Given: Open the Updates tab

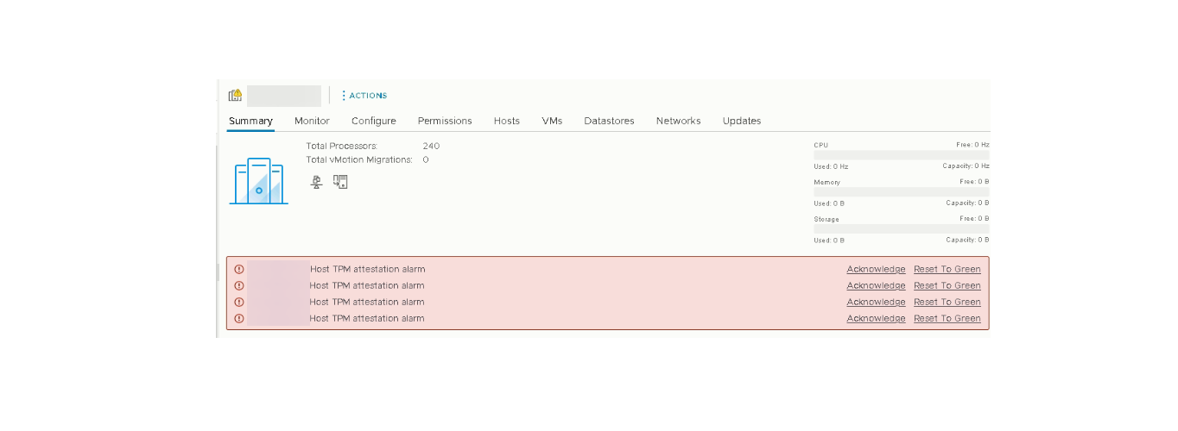Looking at the screenshot, I should pos(741,121).
